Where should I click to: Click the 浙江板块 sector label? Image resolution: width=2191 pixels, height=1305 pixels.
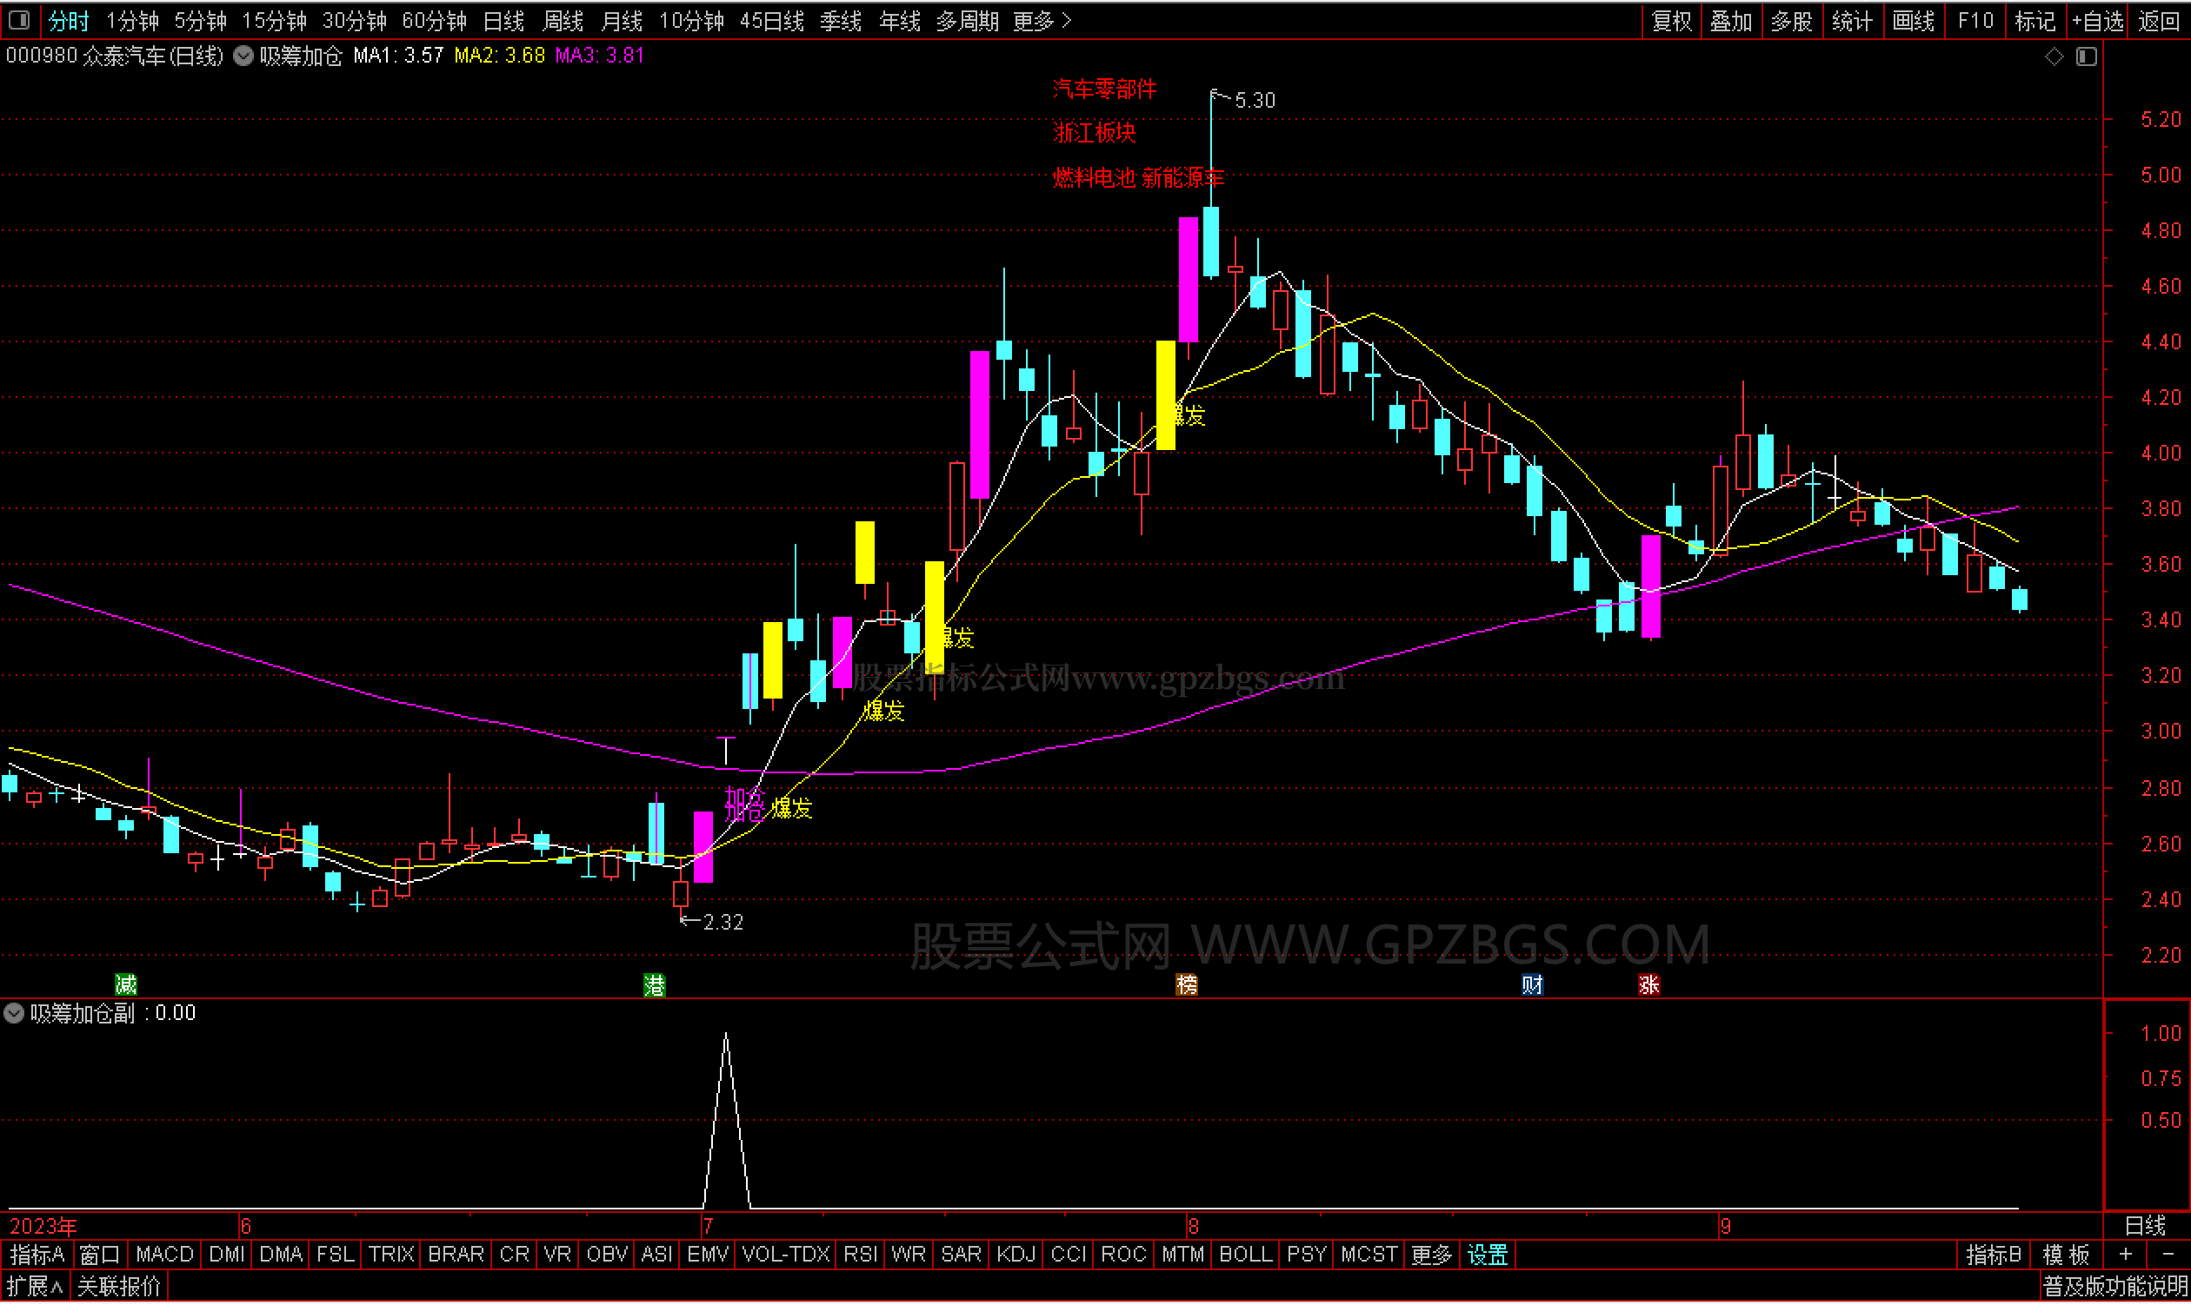pos(1094,133)
